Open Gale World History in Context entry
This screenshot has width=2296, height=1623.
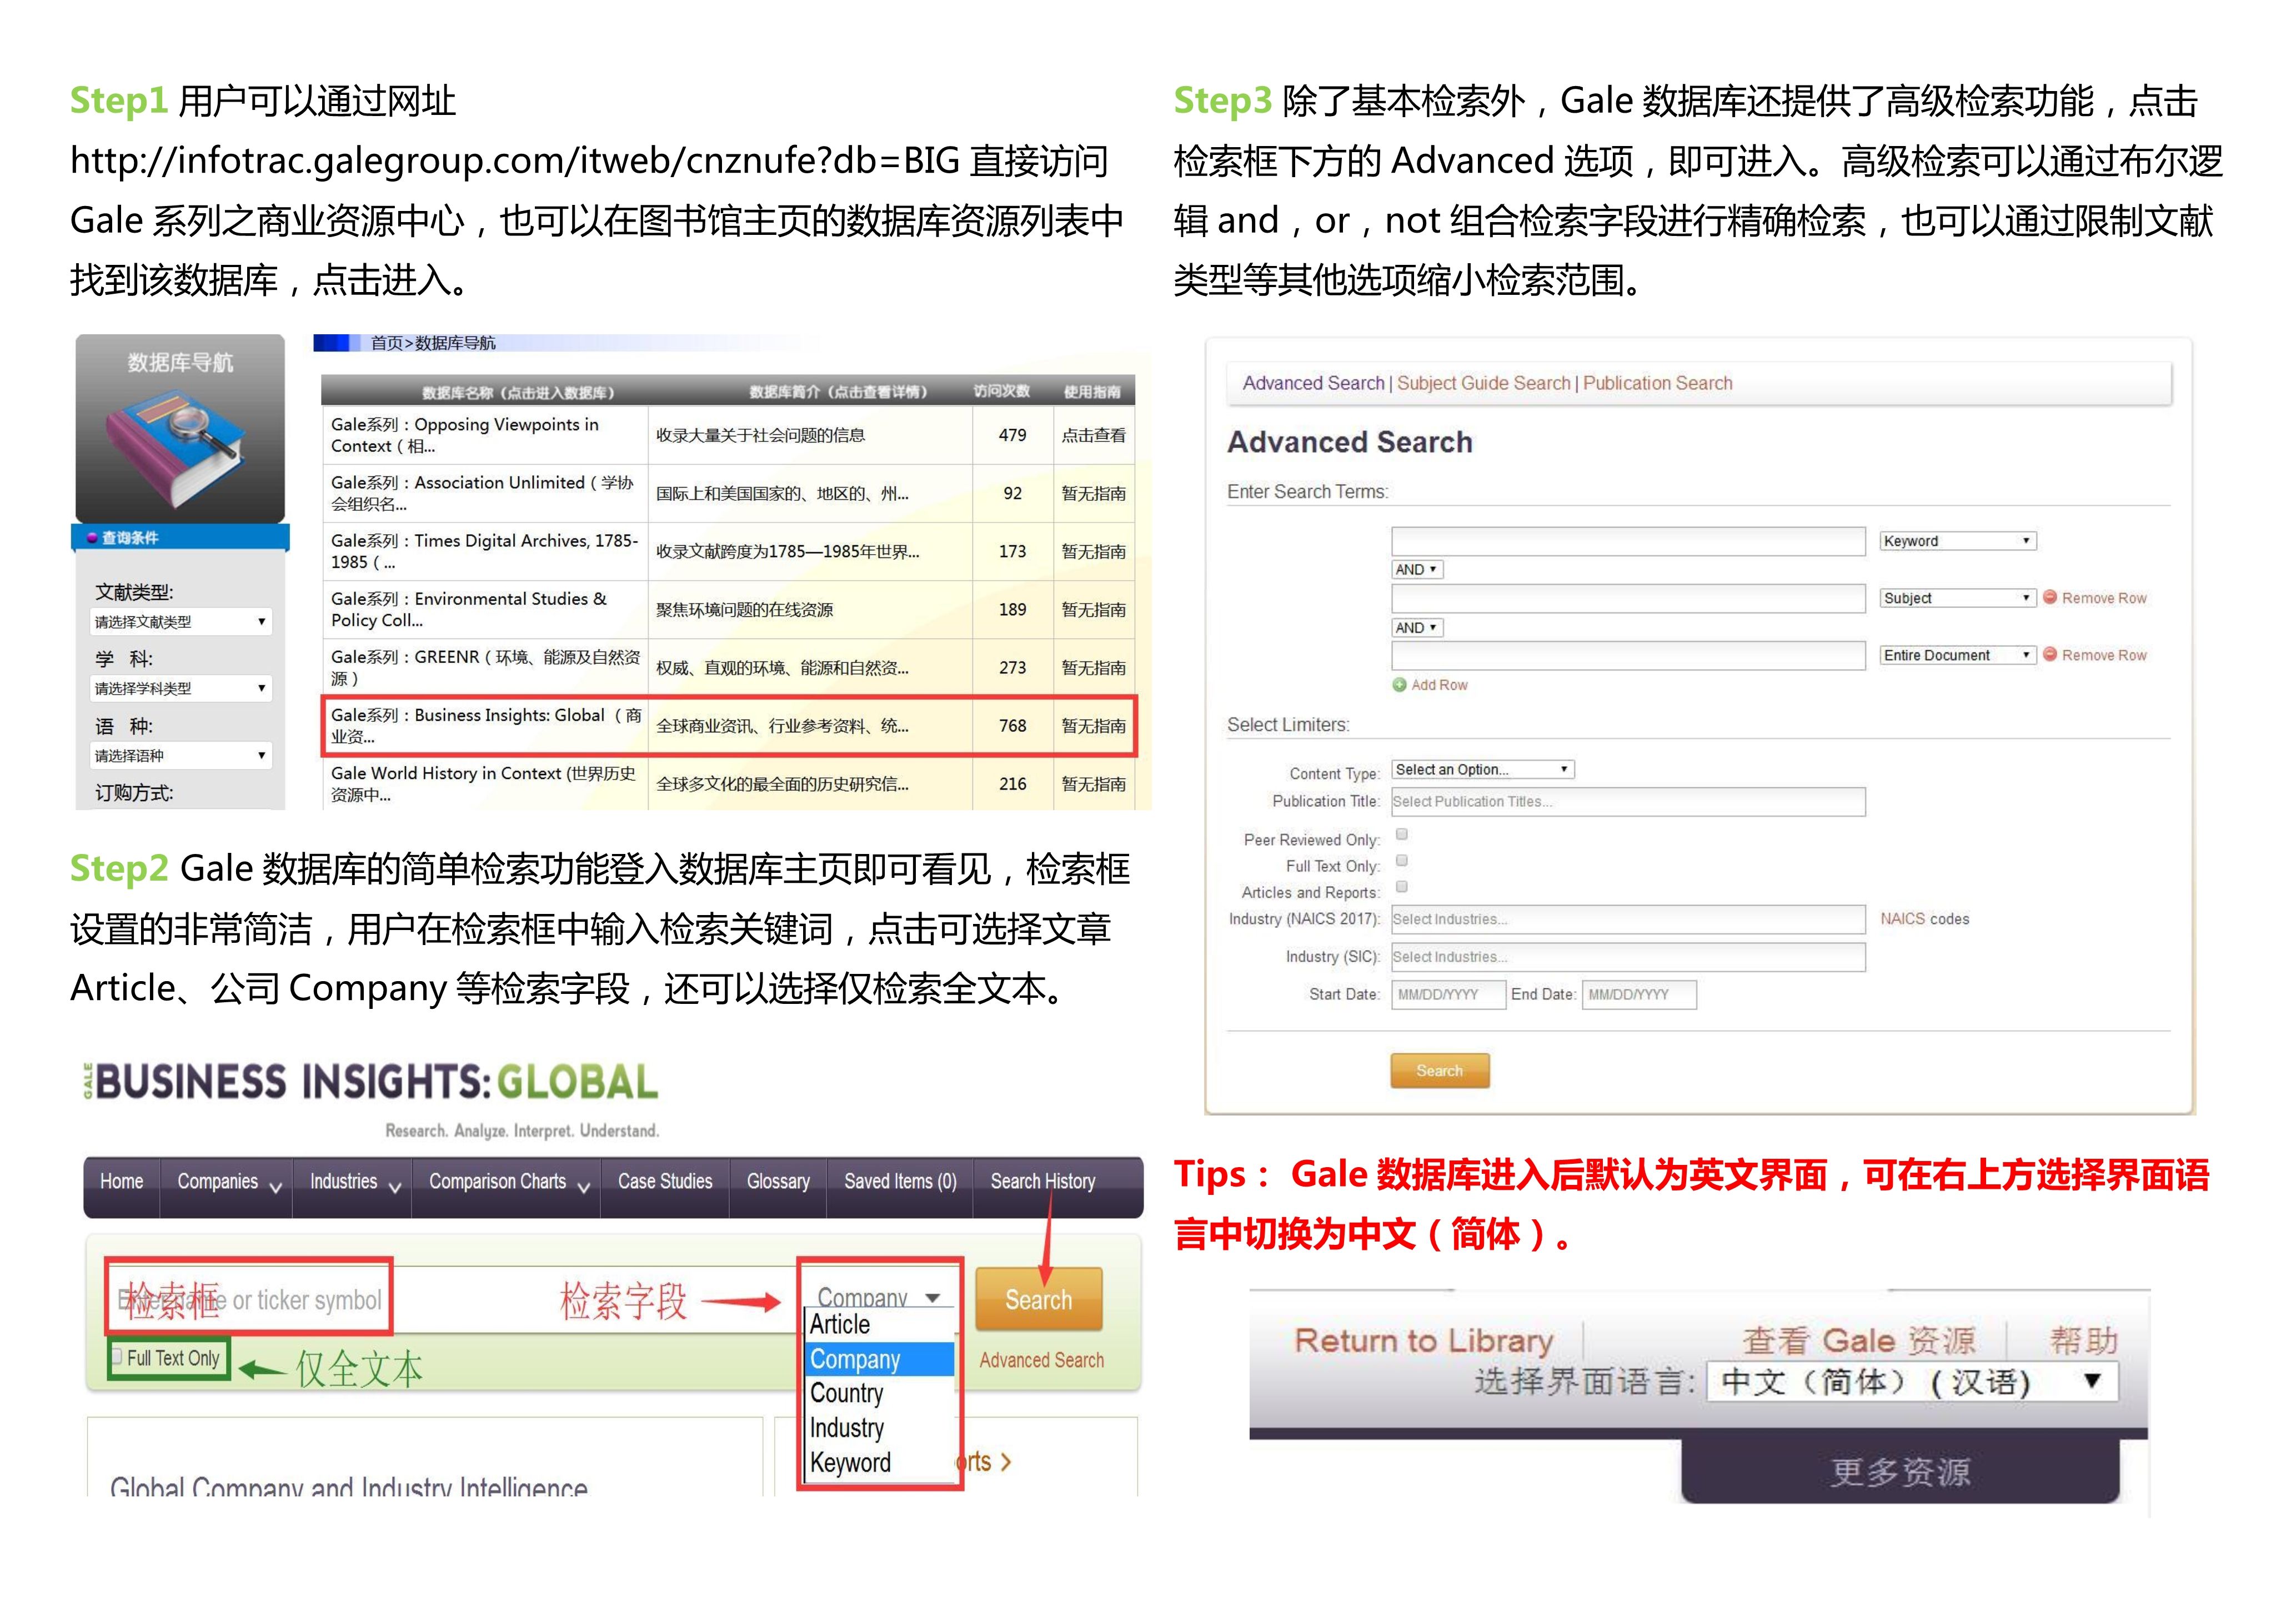coord(483,784)
